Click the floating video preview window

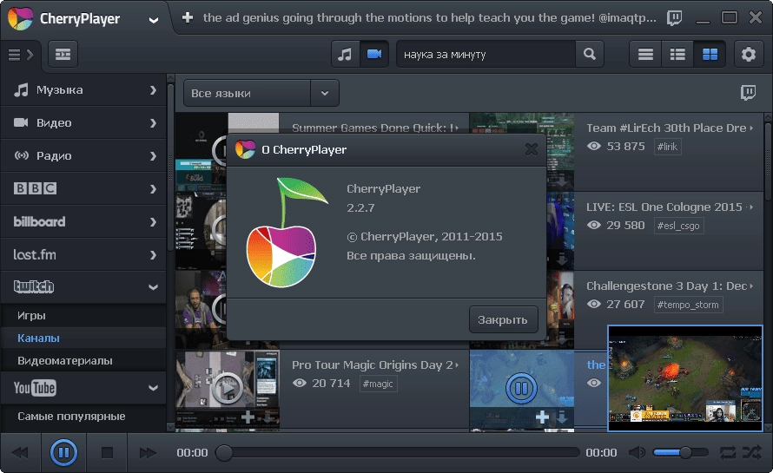click(x=685, y=378)
